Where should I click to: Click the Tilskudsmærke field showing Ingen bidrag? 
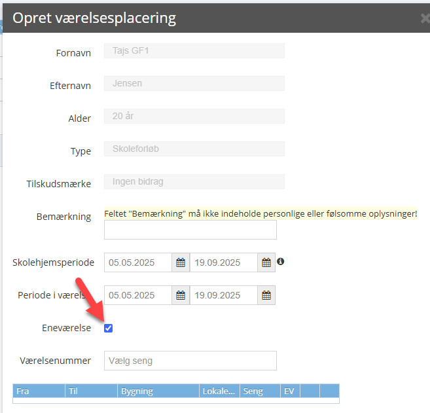pyautogui.click(x=194, y=181)
